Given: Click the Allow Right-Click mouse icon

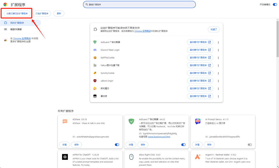Looking at the screenshot, I should (131, 157).
